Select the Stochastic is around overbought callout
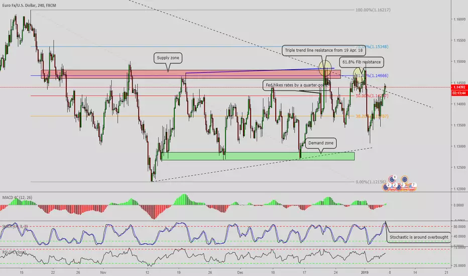This screenshot has width=468, height=276. [x=419, y=237]
